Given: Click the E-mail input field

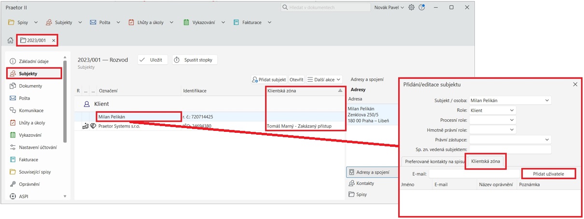Looking at the screenshot, I should [474, 173].
